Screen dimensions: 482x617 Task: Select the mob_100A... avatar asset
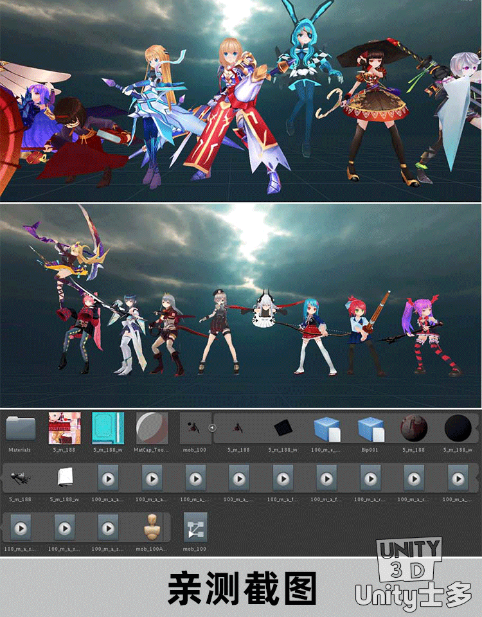click(x=152, y=527)
